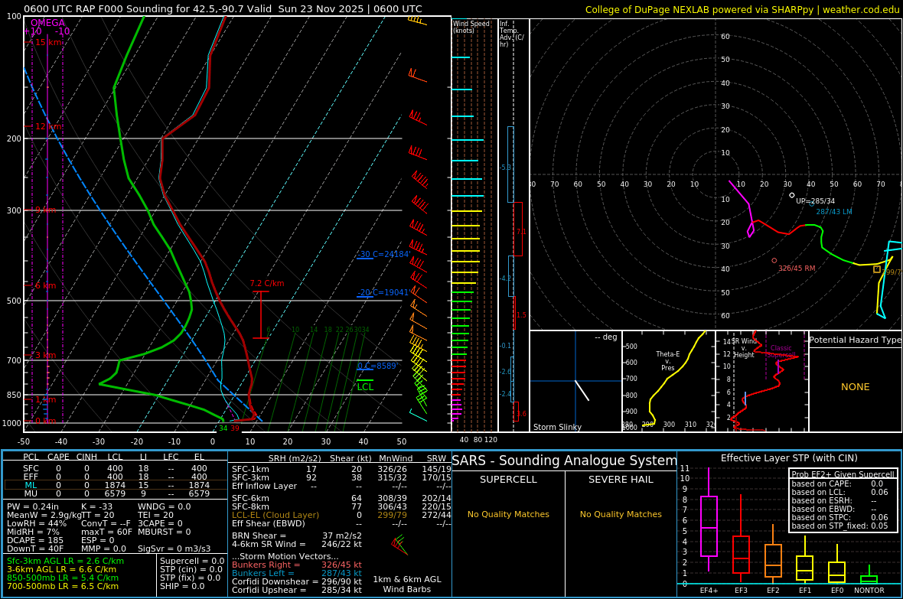
Task: Select the SFC parcel row
Action: 116,469
